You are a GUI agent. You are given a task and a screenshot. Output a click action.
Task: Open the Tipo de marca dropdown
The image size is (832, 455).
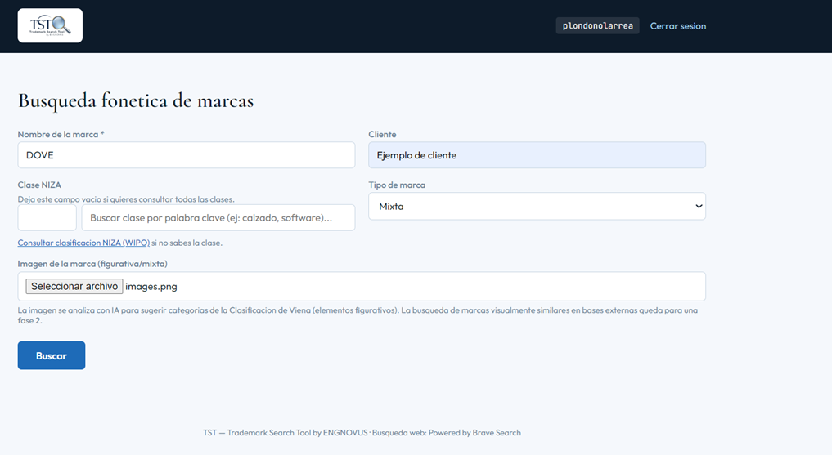click(537, 206)
